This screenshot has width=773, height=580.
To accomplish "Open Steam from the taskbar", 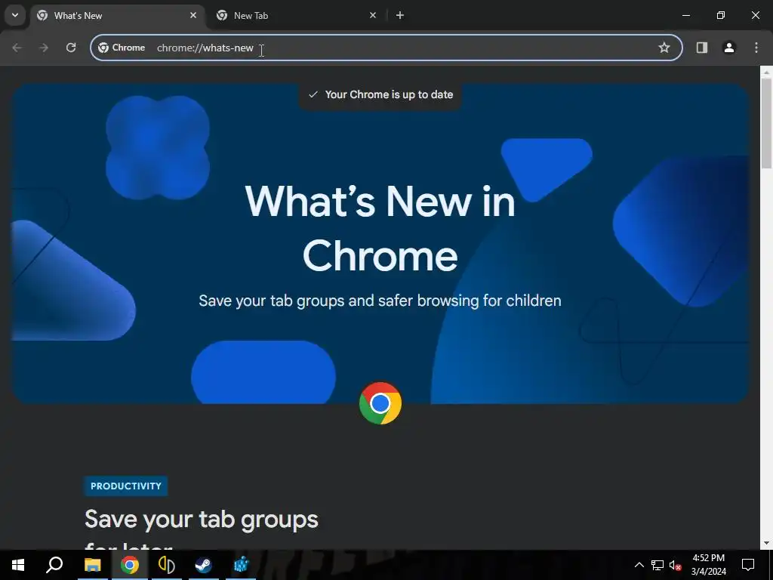I will click(x=204, y=565).
